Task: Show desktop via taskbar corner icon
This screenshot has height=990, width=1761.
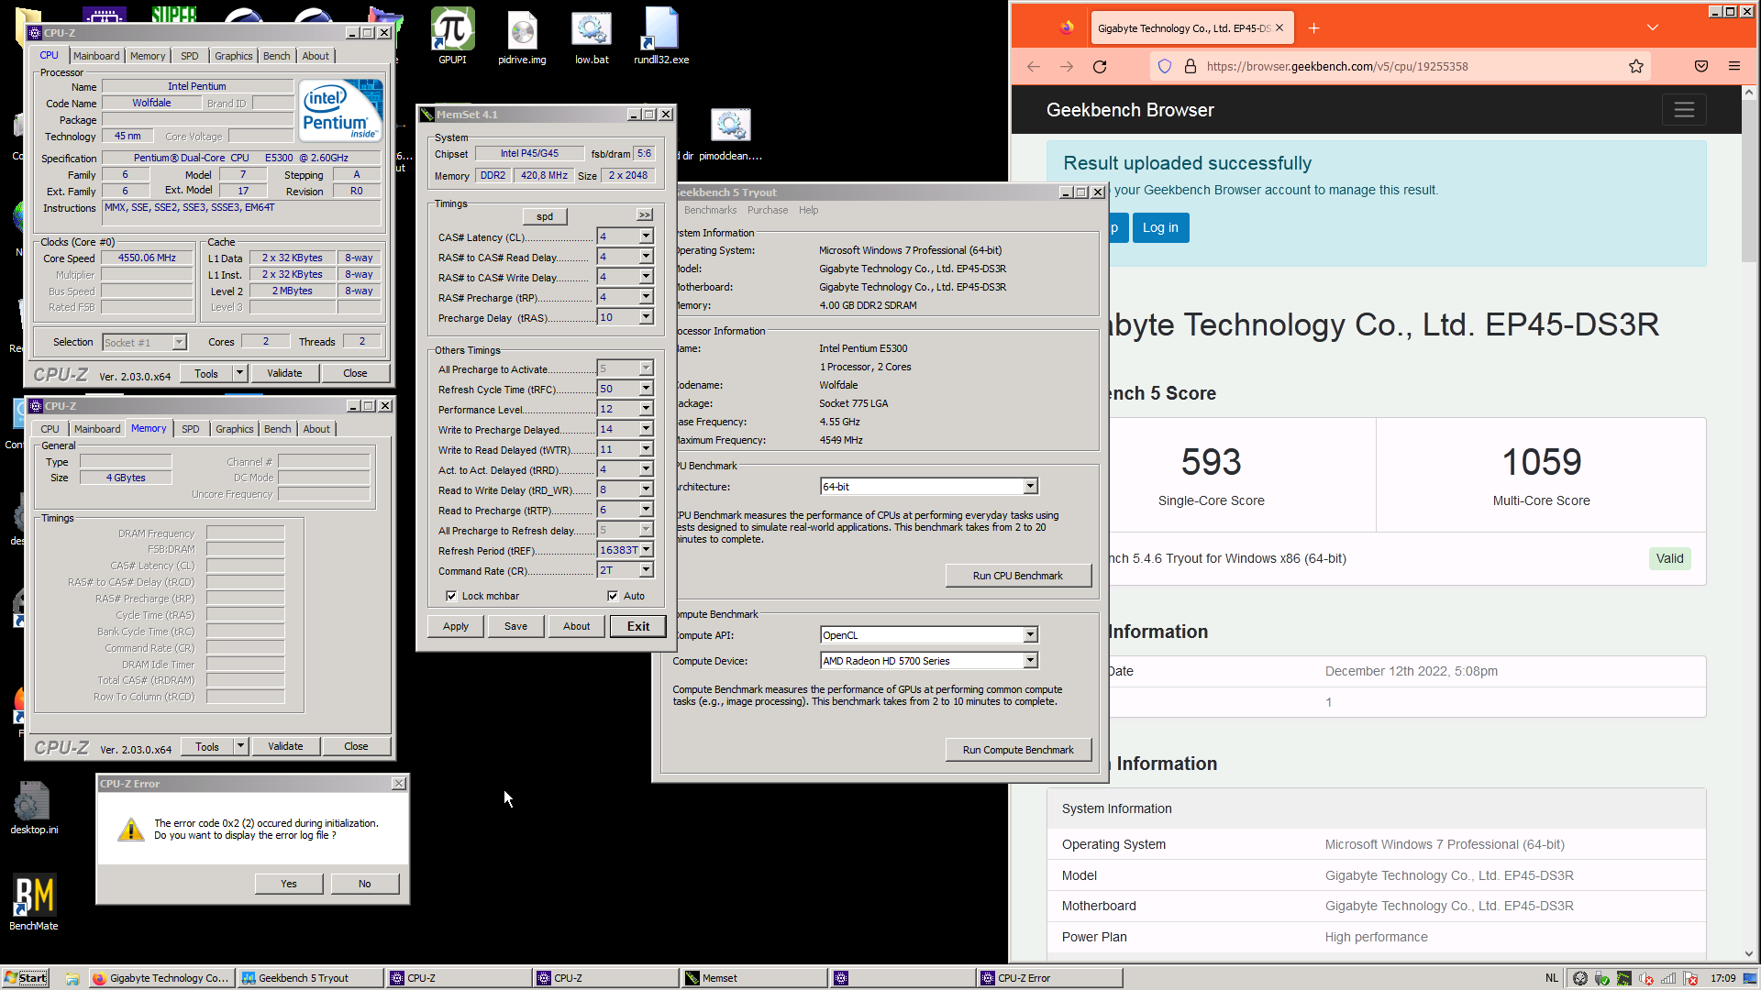Action: (x=1750, y=978)
